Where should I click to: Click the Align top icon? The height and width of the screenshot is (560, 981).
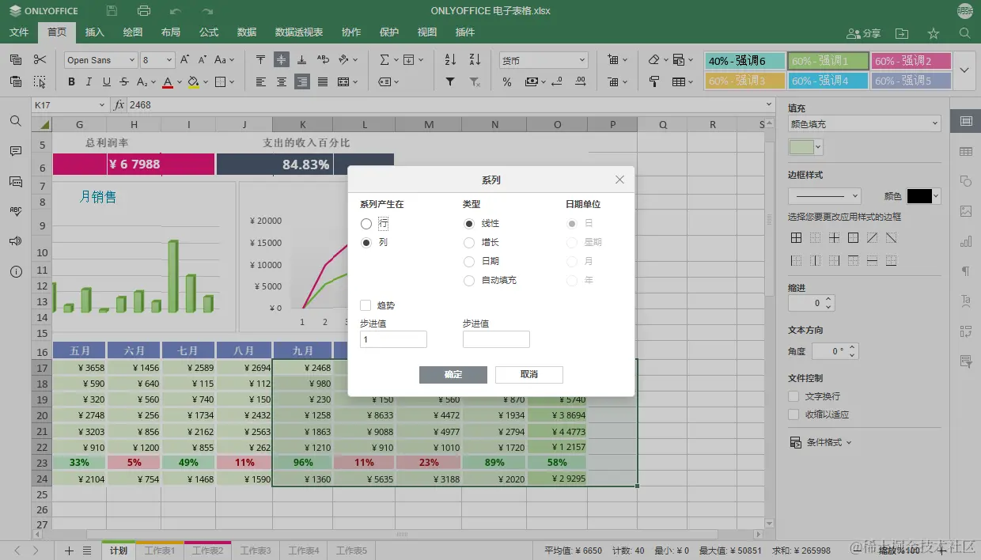pyautogui.click(x=261, y=60)
